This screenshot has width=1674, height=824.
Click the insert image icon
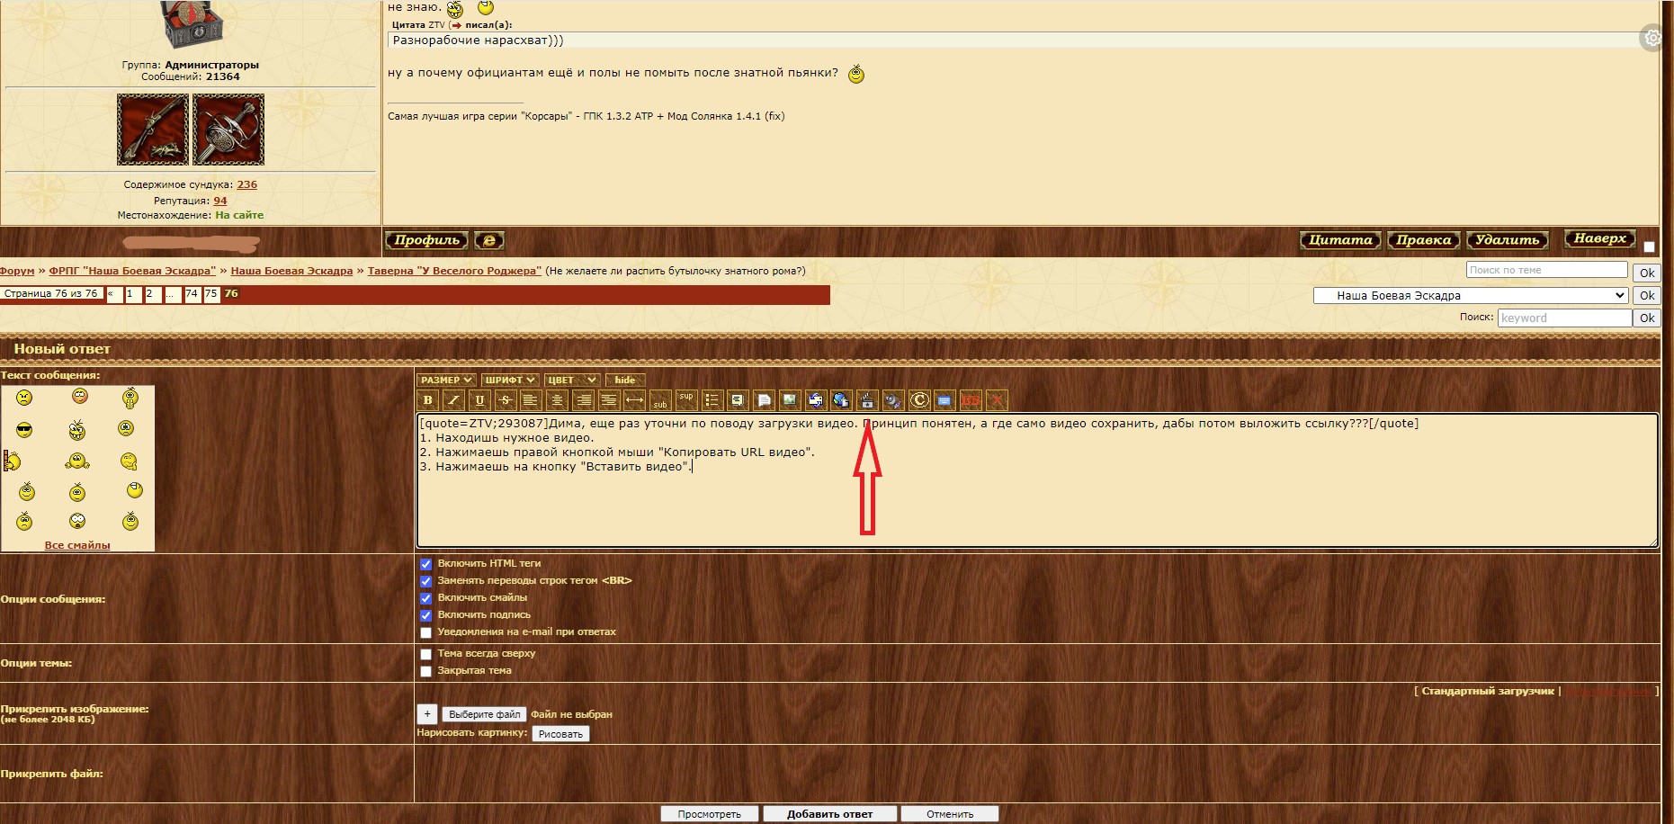(789, 400)
